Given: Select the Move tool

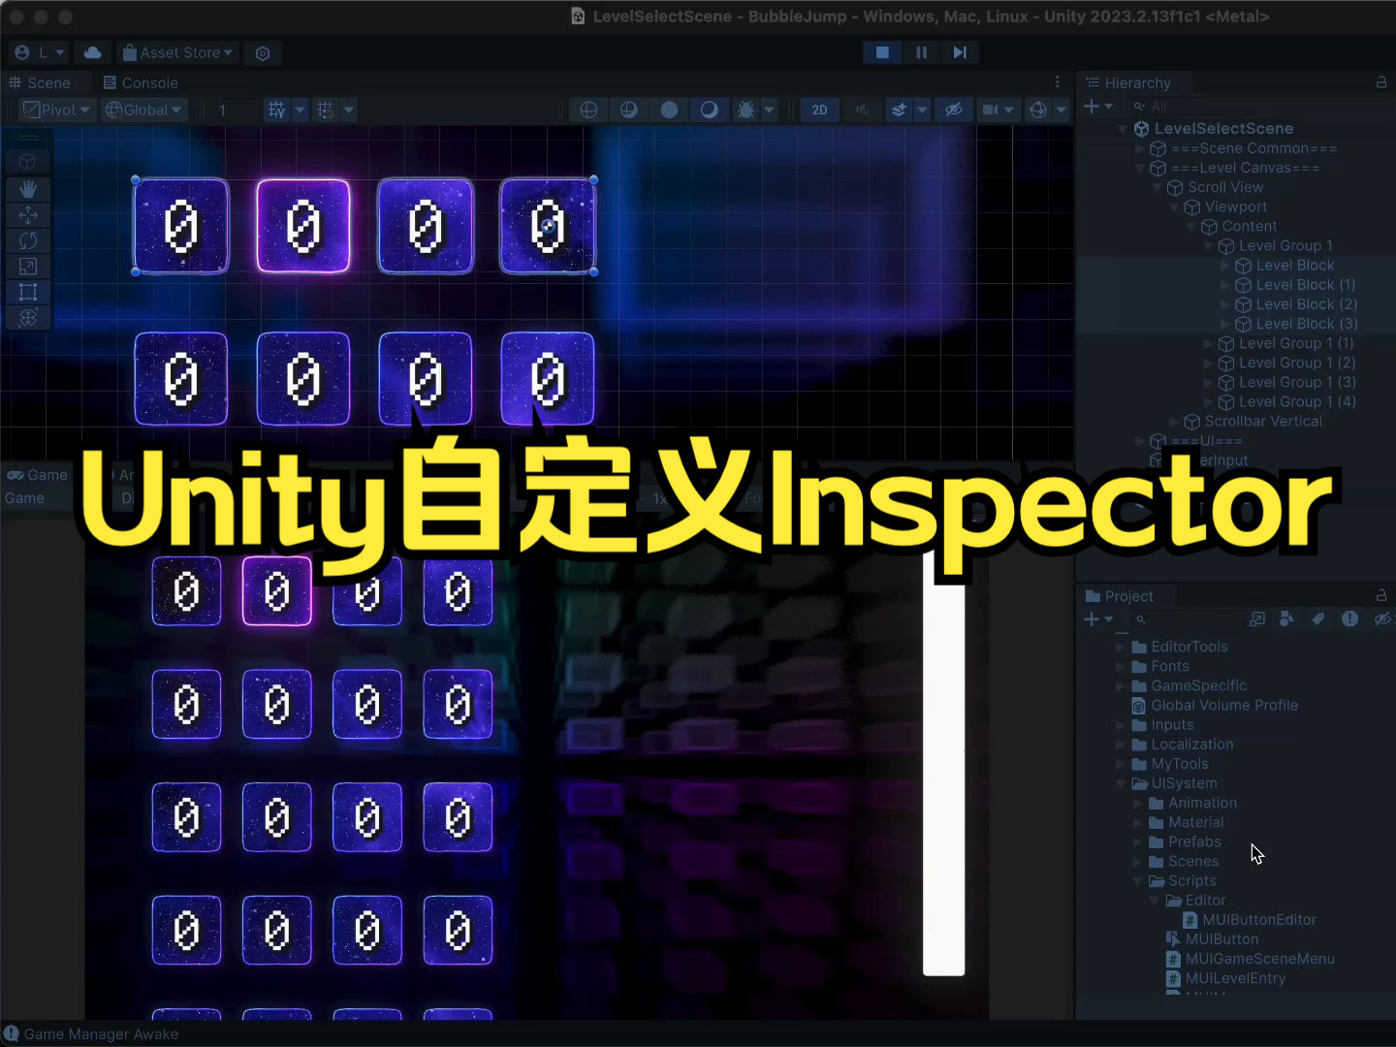Looking at the screenshot, I should click(28, 215).
